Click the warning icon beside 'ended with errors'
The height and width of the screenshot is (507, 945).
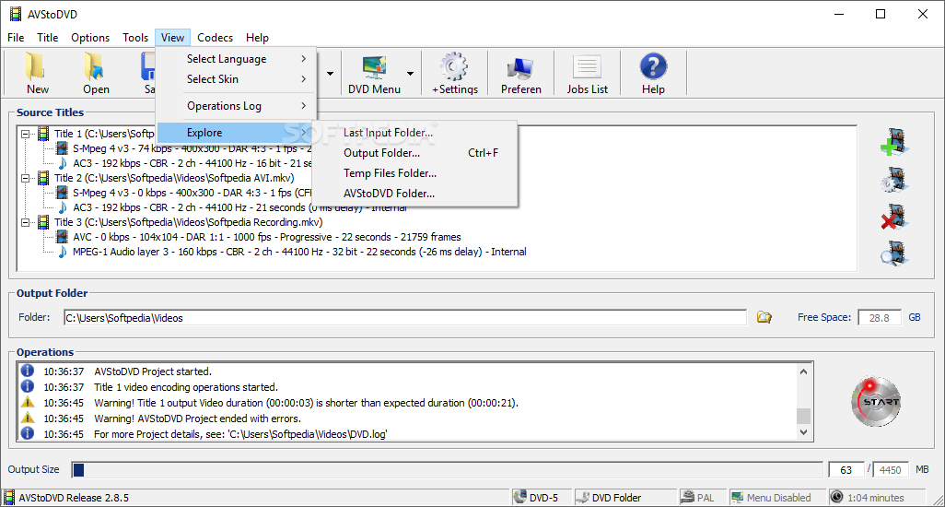pyautogui.click(x=27, y=418)
